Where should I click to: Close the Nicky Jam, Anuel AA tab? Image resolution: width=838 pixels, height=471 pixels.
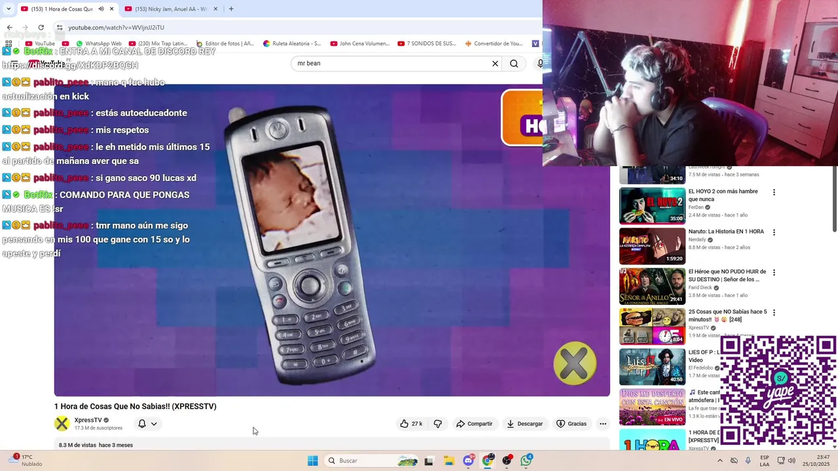click(x=215, y=9)
